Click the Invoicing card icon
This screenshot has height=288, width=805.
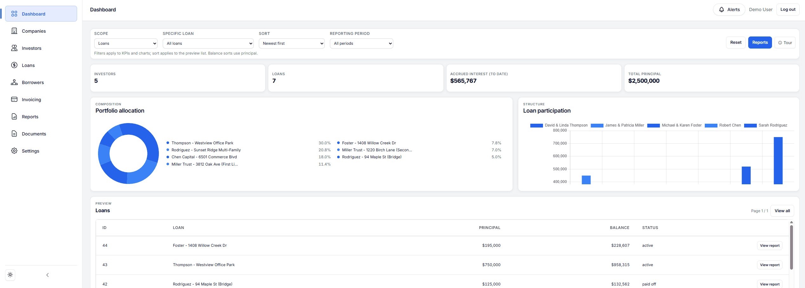[14, 99]
